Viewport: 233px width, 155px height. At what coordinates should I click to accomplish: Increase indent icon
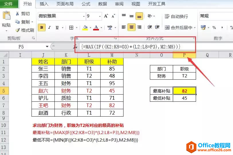(157, 27)
